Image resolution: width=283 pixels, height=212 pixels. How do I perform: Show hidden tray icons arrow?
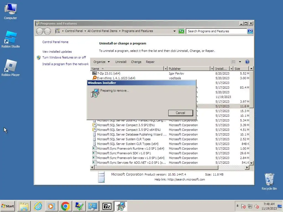pyautogui.click(x=237, y=206)
